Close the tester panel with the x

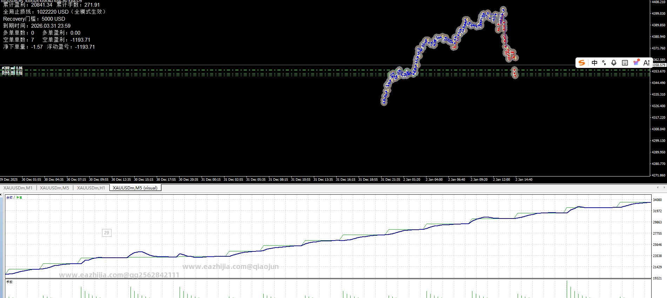[x=1, y=194]
